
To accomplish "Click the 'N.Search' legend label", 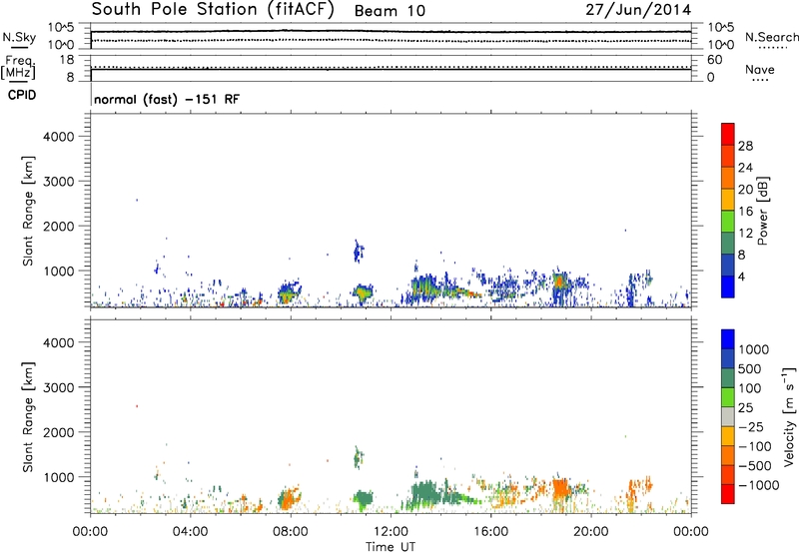I will click(x=771, y=37).
